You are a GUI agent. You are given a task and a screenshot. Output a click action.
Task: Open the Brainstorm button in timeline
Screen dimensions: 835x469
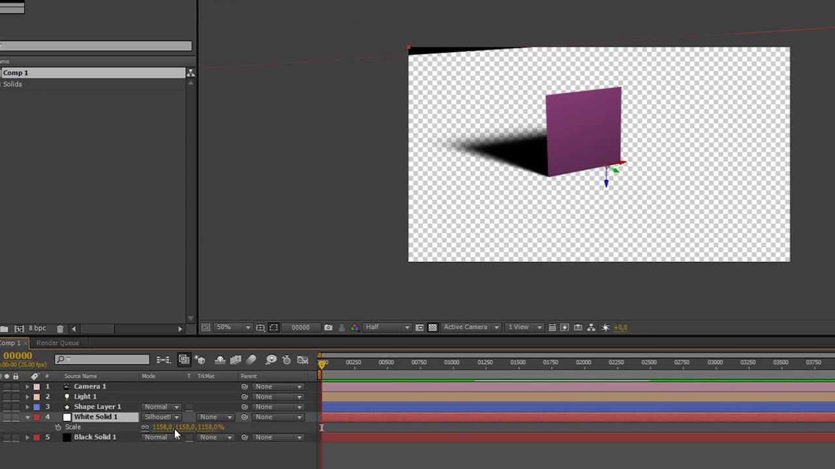(x=271, y=360)
